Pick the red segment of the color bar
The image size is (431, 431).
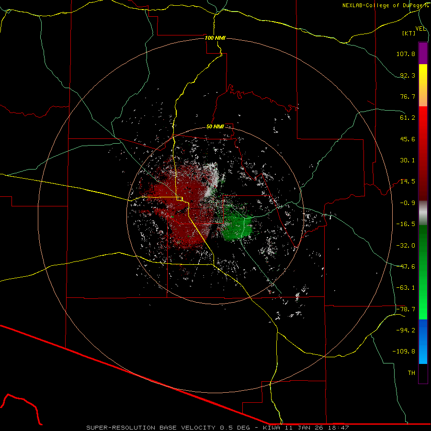[x=423, y=153]
